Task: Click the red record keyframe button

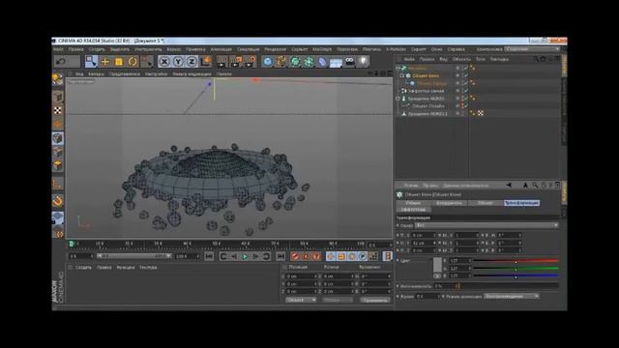Action: [x=295, y=256]
